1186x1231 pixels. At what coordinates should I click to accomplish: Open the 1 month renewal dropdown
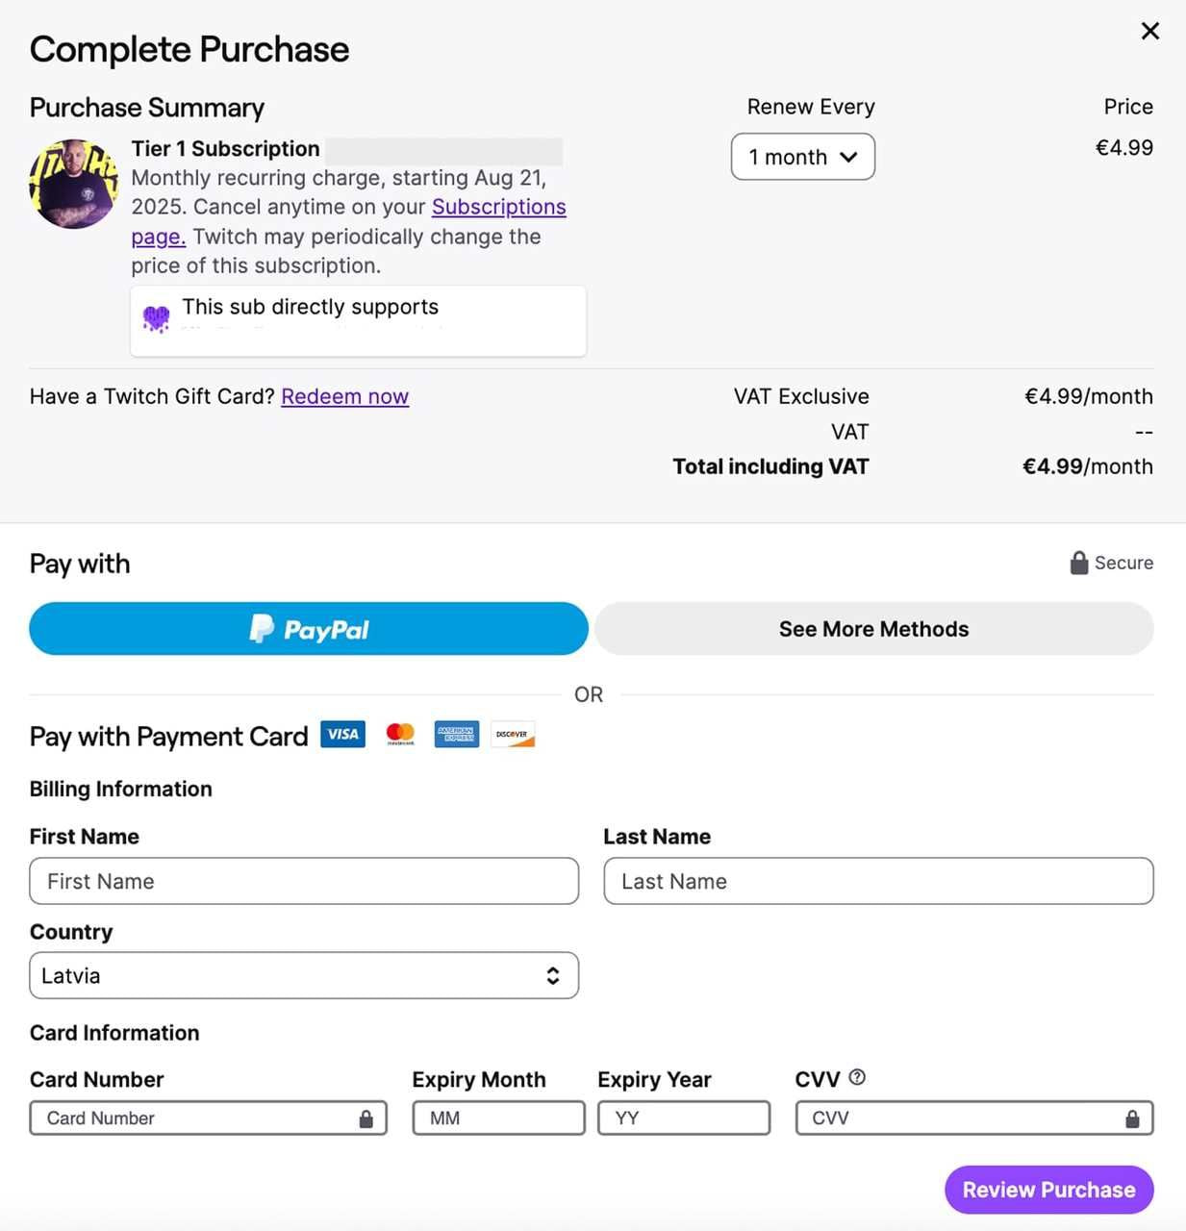coord(802,156)
